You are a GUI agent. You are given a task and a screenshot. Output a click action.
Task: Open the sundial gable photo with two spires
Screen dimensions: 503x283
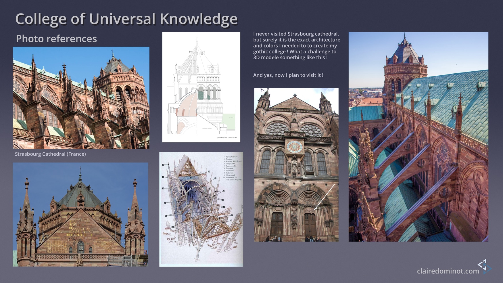pos(80,215)
